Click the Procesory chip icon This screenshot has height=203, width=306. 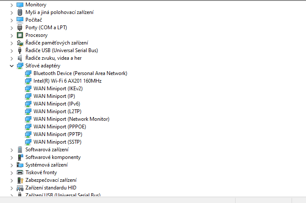[x=20, y=35]
